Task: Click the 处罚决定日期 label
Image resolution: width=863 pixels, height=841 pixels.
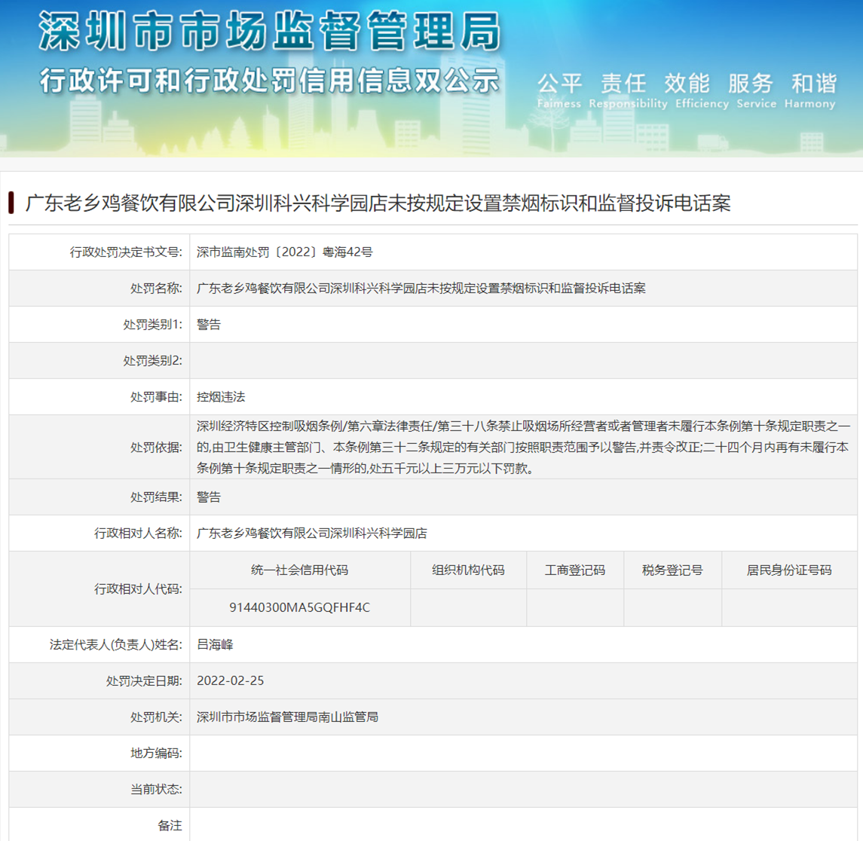Action: coord(144,681)
